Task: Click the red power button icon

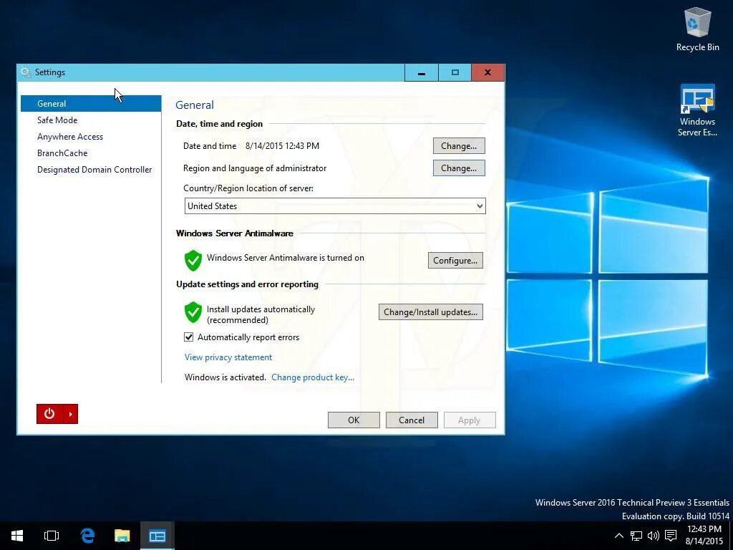Action: 49,414
